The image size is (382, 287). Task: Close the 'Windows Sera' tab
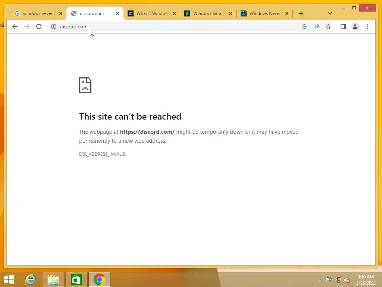(231, 13)
